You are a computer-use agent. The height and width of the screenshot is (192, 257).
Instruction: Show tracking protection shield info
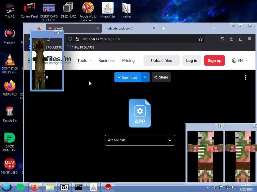coord(70,39)
